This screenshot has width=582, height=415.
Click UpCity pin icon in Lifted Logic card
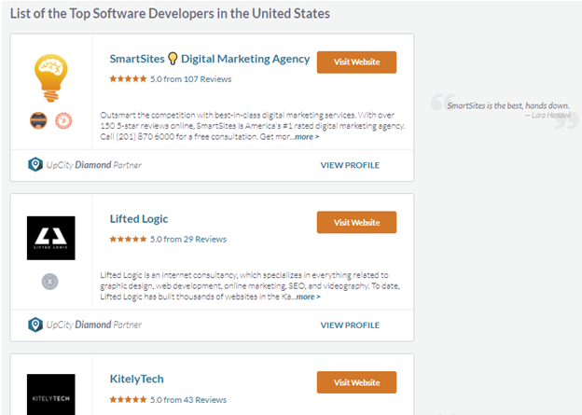35,325
